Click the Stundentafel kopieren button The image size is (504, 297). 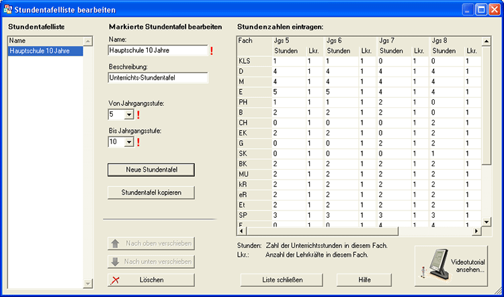point(151,192)
